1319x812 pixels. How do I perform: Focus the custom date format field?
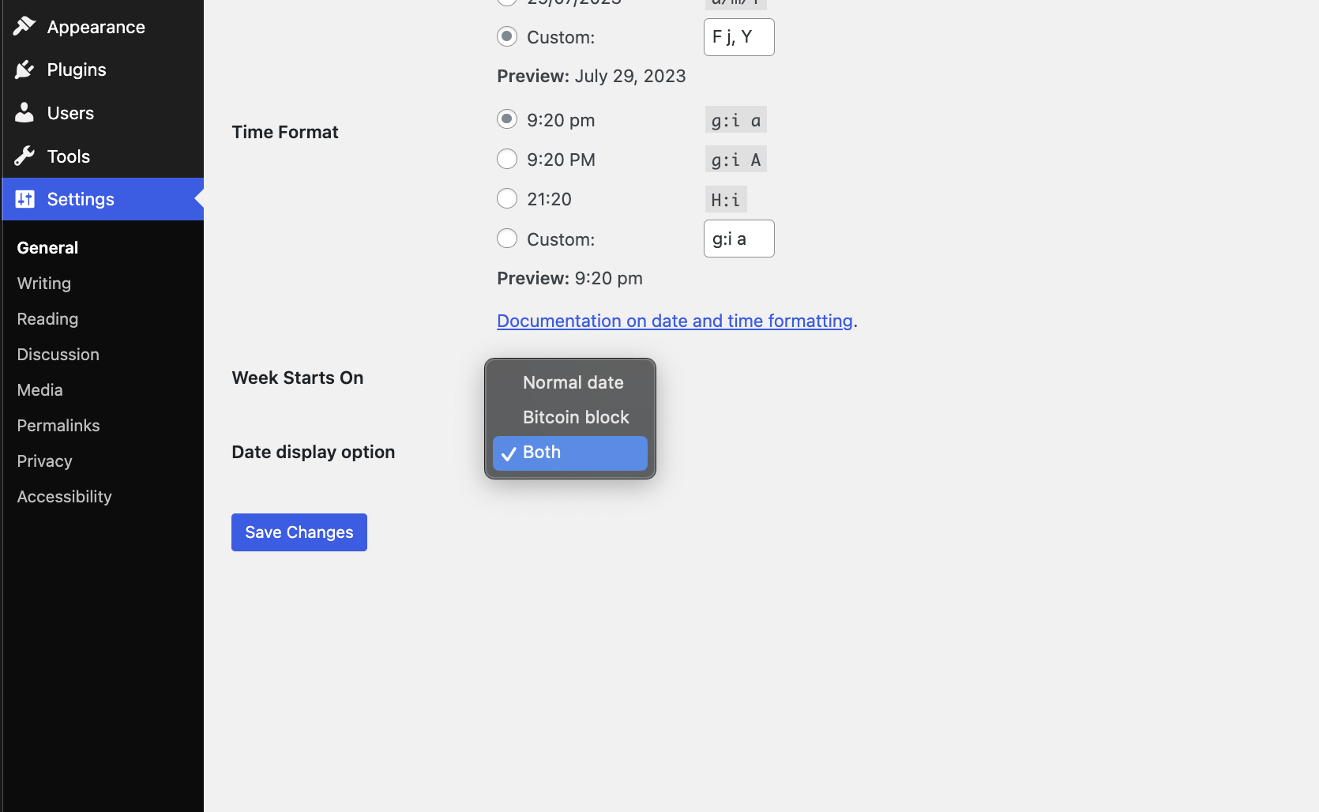click(738, 37)
